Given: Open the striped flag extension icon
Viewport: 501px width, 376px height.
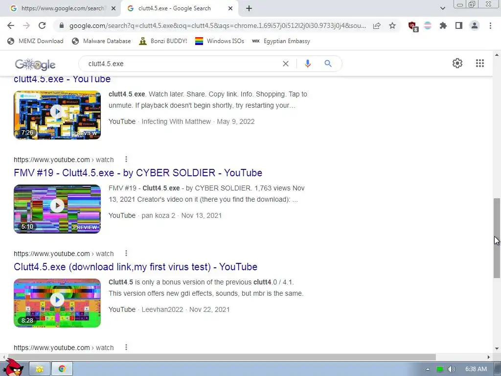Looking at the screenshot, I should click(428, 25).
